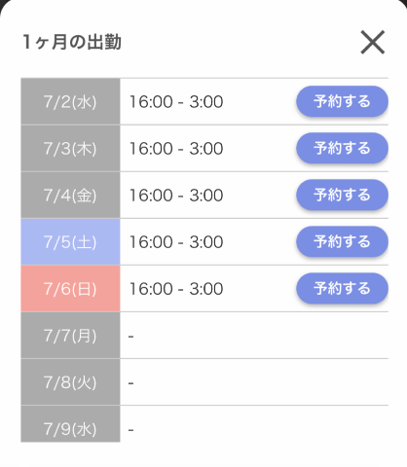
Task: Select the 7/7(月) date cell
Action: (70, 335)
